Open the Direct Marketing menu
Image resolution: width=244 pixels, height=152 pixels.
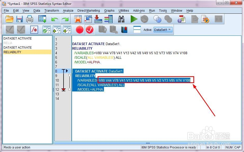89,11
